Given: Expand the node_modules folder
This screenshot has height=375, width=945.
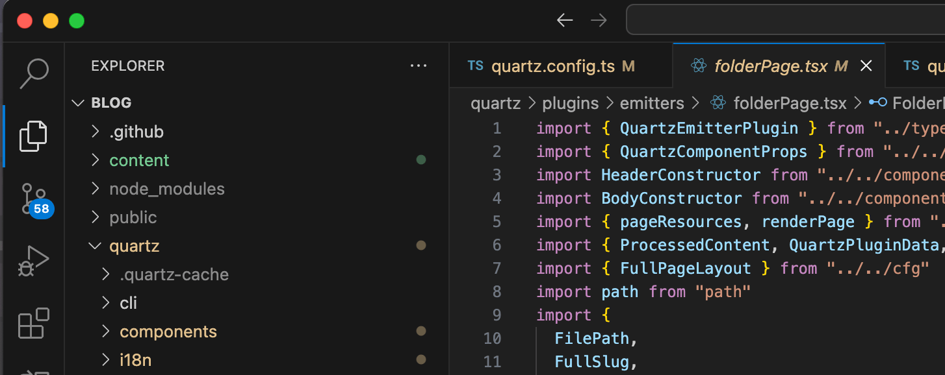Looking at the screenshot, I should (x=166, y=189).
